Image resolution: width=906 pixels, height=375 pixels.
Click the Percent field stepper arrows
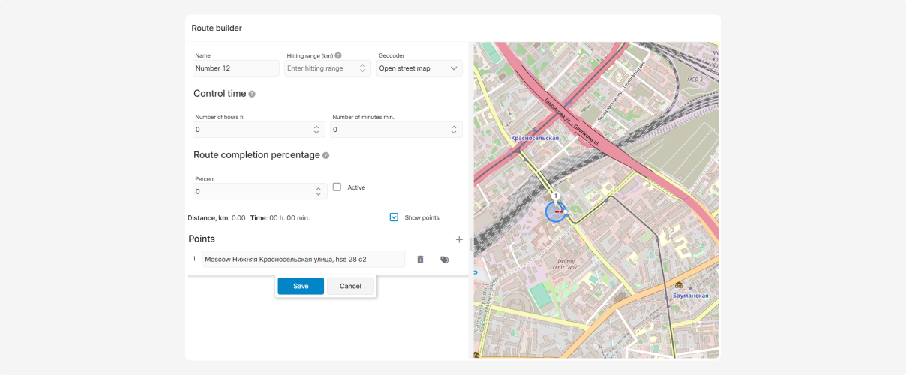pyautogui.click(x=319, y=192)
